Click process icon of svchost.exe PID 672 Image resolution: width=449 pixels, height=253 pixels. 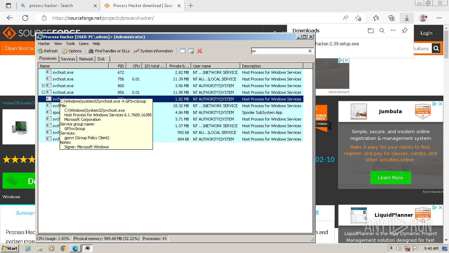click(x=49, y=72)
